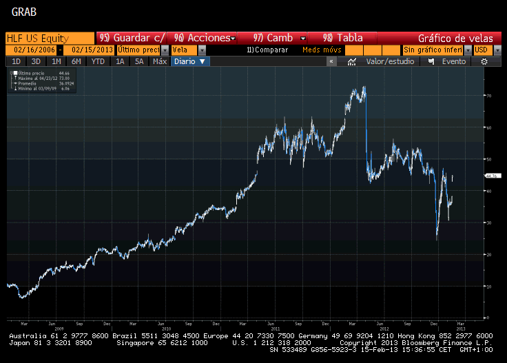Open the Último precio dropdown arrow
507x363 pixels.
165,50
